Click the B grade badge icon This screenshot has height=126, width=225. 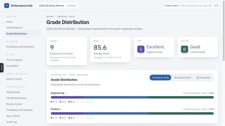pos(184,49)
